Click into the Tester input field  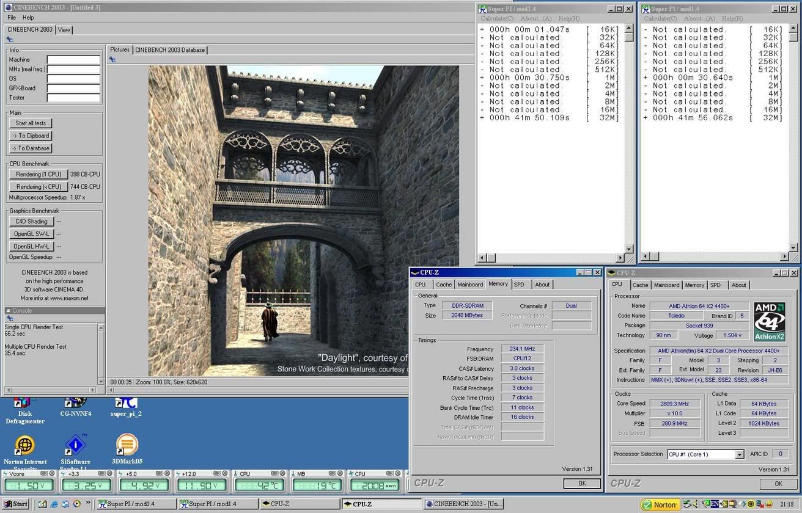73,98
